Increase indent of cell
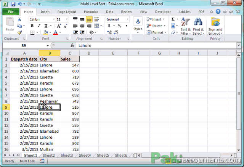 [82, 32]
